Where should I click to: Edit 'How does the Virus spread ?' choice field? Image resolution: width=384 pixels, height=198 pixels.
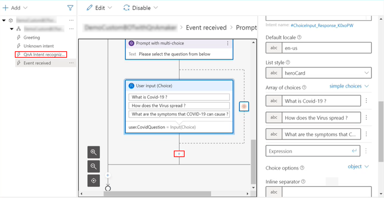[x=321, y=118]
